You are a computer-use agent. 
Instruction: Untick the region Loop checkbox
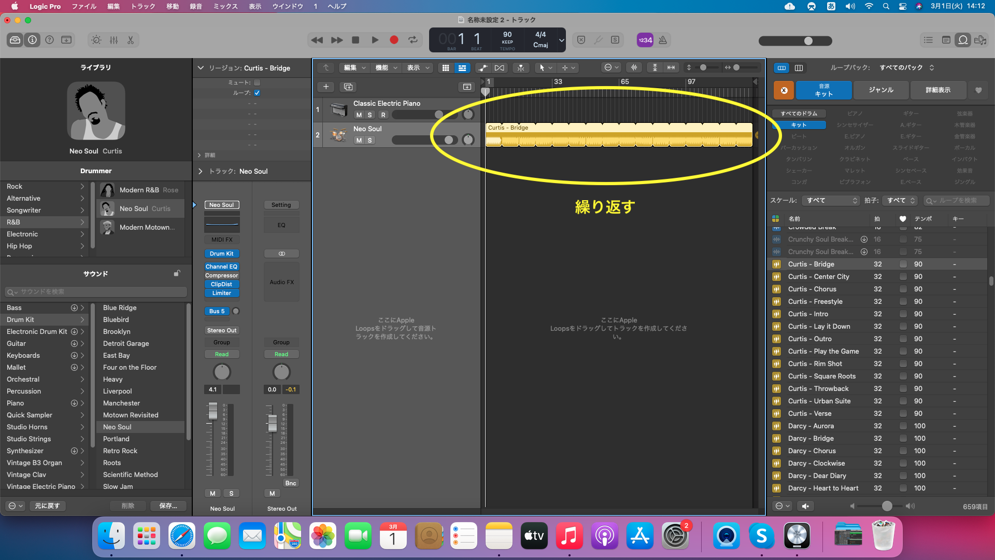[x=257, y=93]
